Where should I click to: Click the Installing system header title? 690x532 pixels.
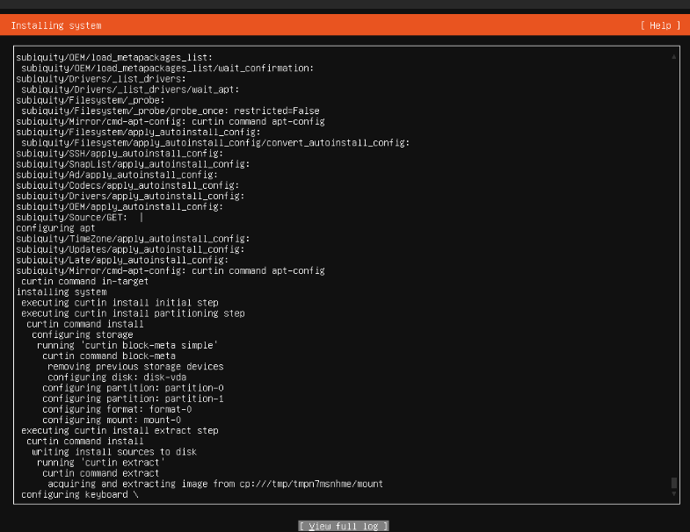coord(56,25)
